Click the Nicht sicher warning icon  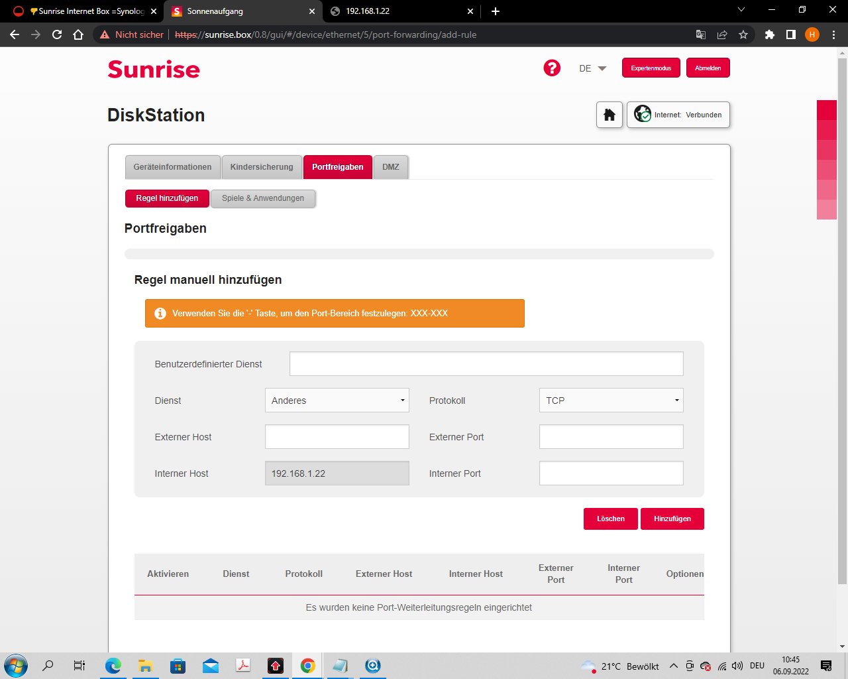(x=105, y=34)
